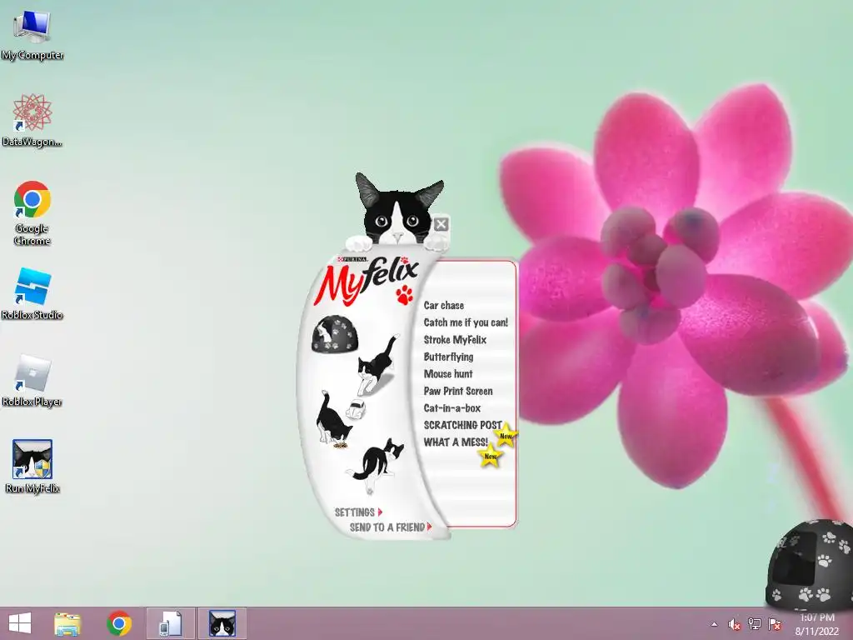Select the Google Chrome desktop shortcut
The width and height of the screenshot is (853, 640).
32,212
